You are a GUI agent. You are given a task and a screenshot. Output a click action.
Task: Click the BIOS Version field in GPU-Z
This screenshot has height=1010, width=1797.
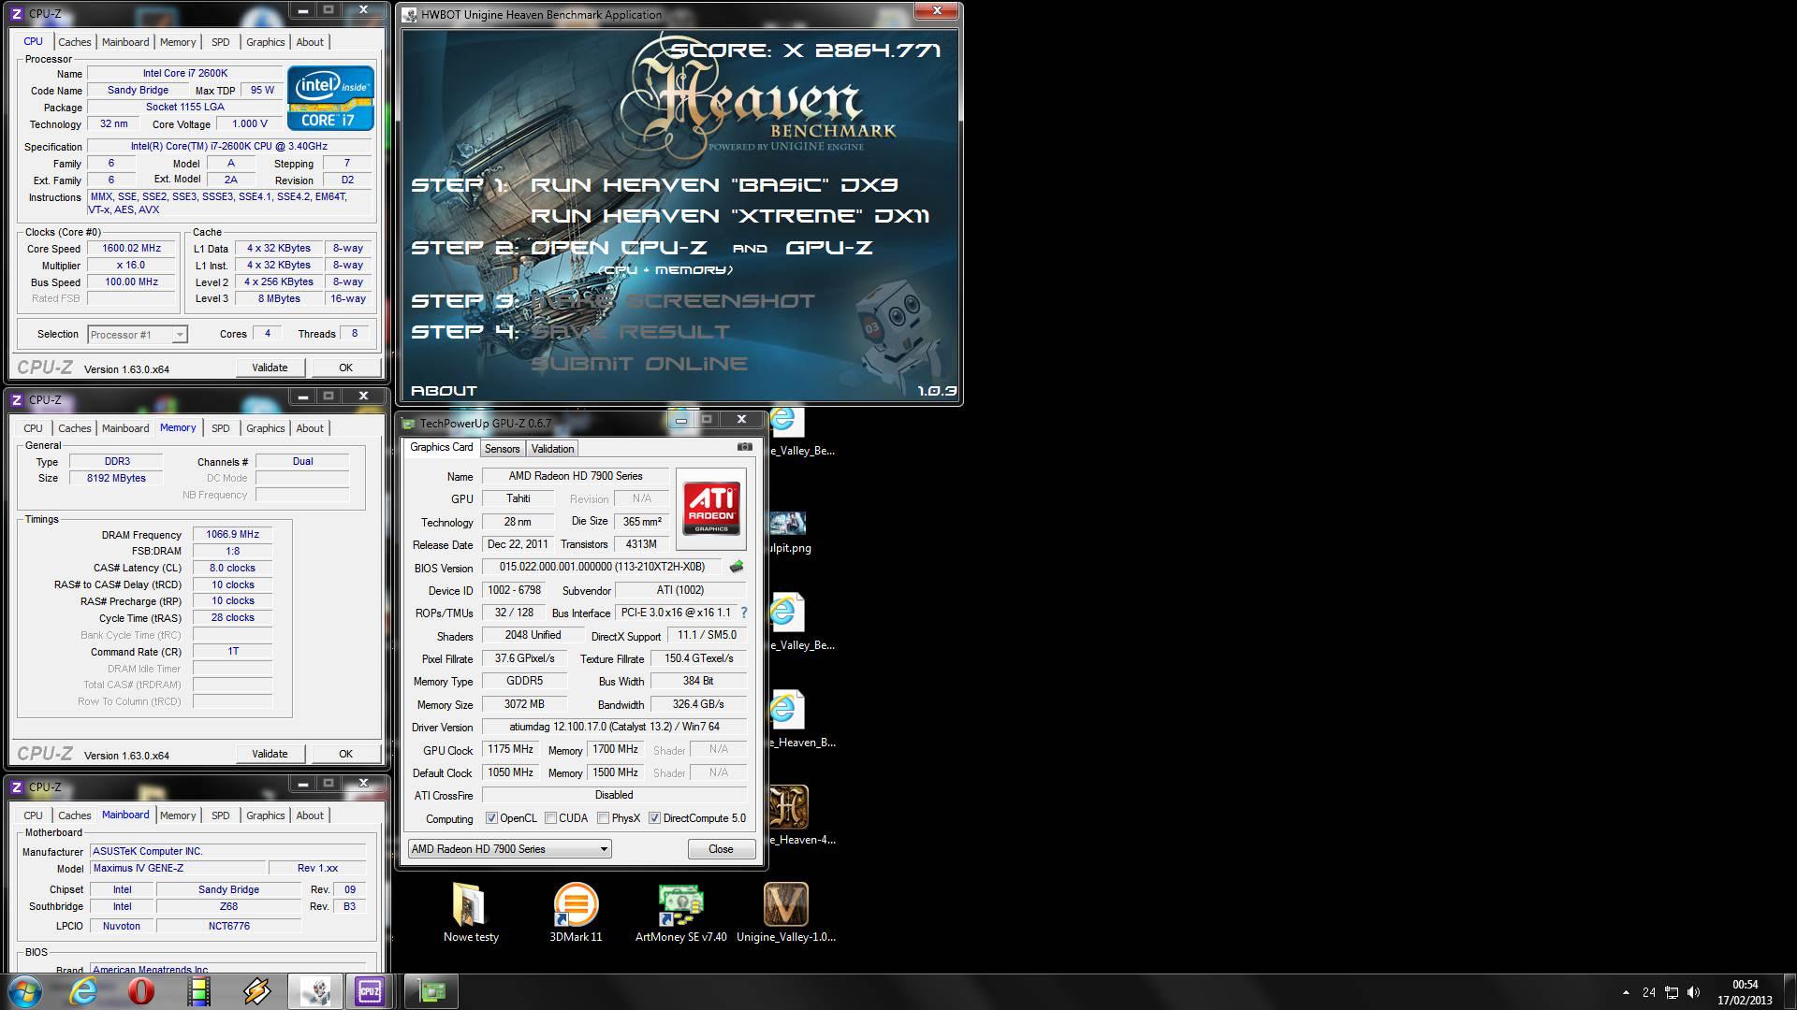tap(602, 567)
